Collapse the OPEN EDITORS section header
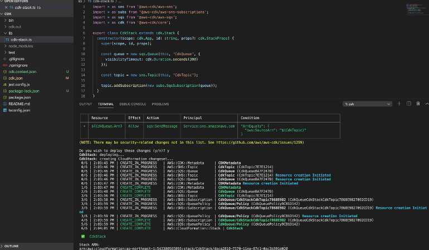The image size is (429, 250). point(16,1)
